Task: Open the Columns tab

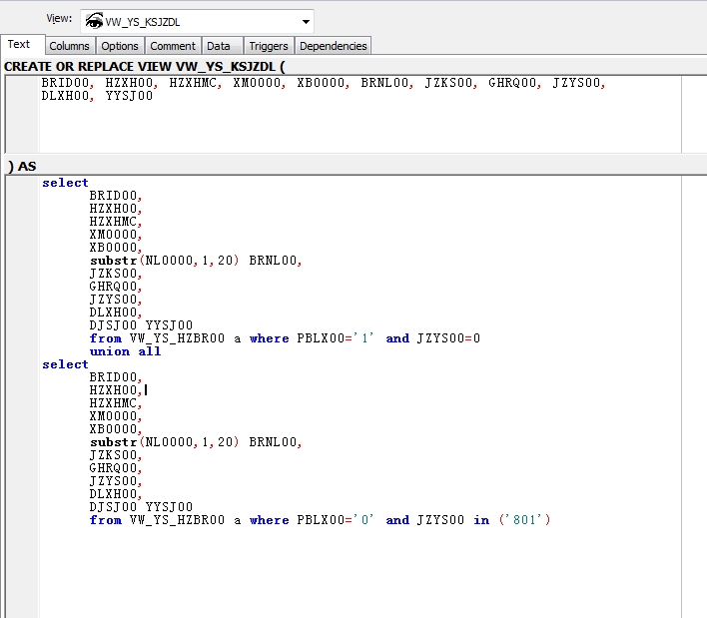Action: coord(69,46)
